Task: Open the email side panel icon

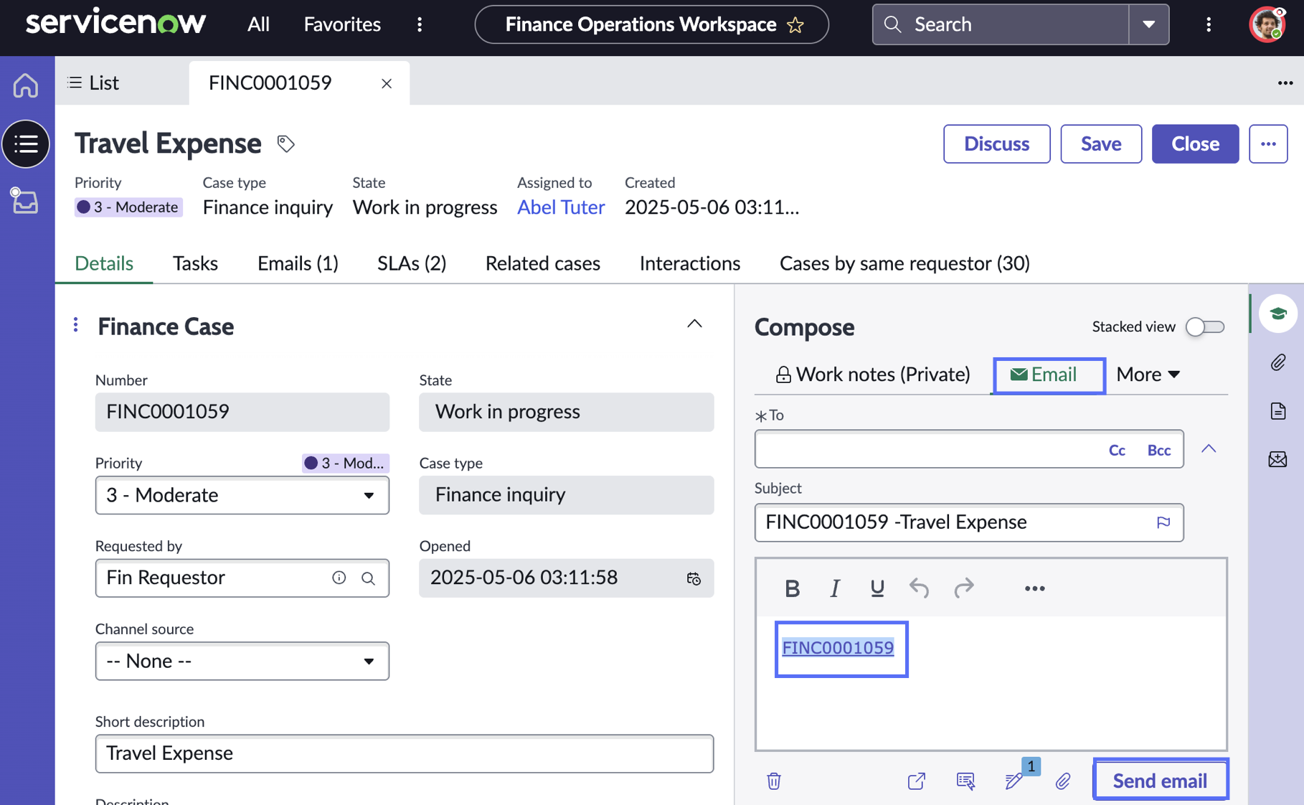Action: click(x=1278, y=459)
